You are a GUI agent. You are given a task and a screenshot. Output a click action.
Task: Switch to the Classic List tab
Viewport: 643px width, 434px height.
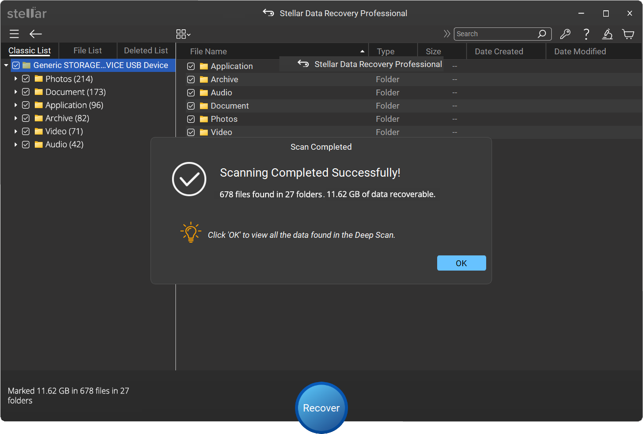coord(29,51)
